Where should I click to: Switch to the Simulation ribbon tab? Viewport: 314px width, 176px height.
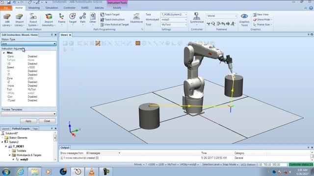point(52,8)
